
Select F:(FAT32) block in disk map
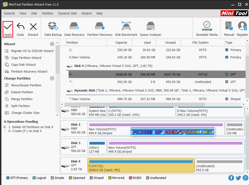point(141,166)
